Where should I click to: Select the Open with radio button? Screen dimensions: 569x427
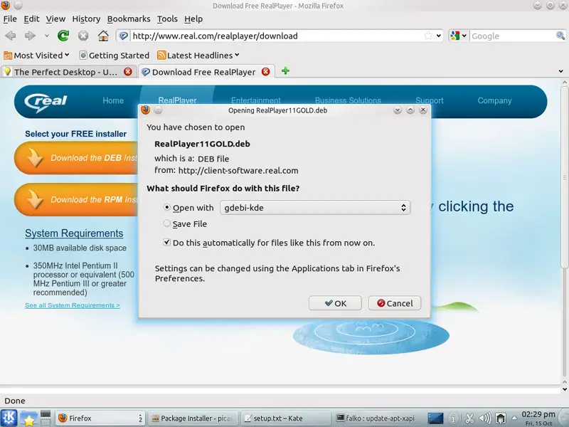(x=166, y=207)
